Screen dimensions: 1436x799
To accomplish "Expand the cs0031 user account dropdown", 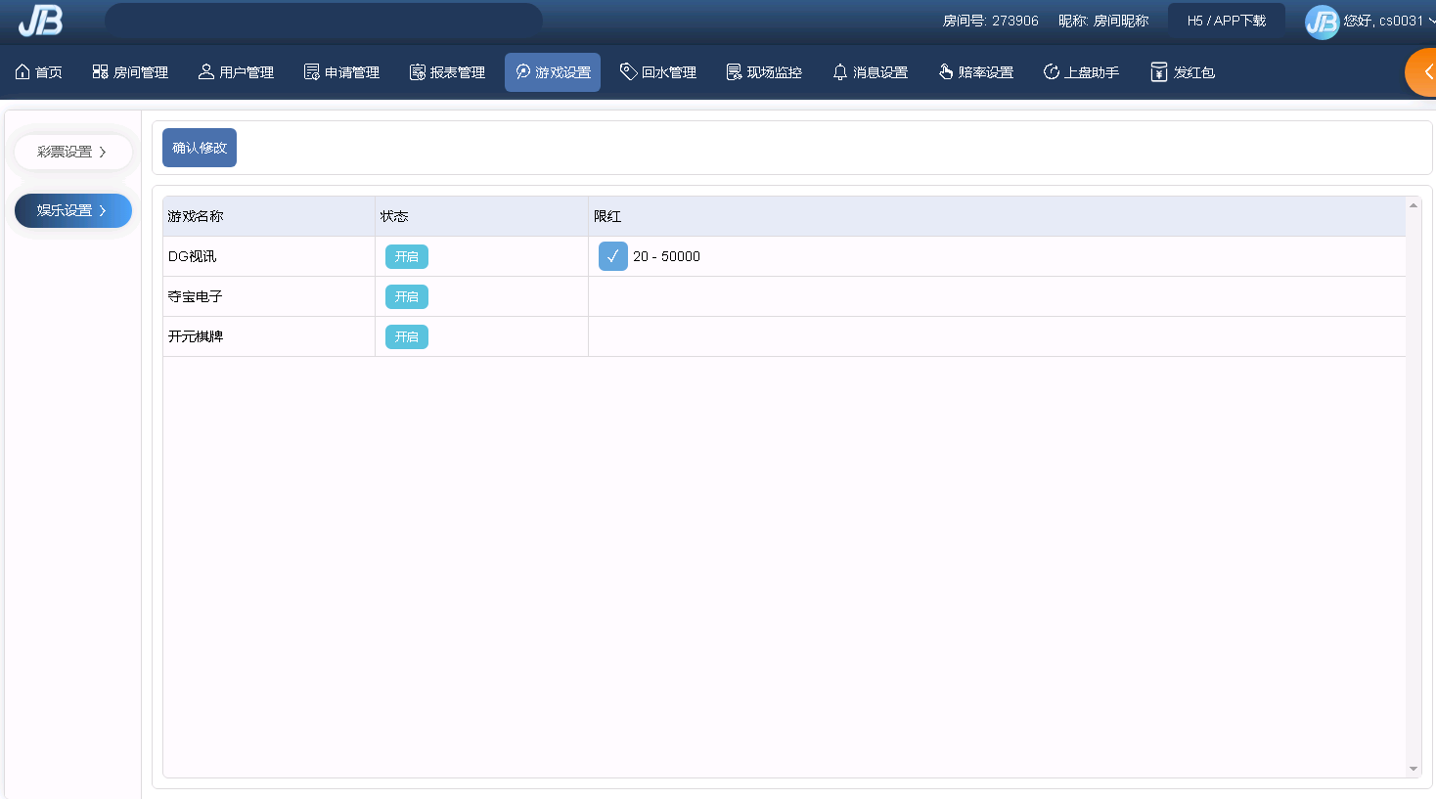I will (1430, 21).
